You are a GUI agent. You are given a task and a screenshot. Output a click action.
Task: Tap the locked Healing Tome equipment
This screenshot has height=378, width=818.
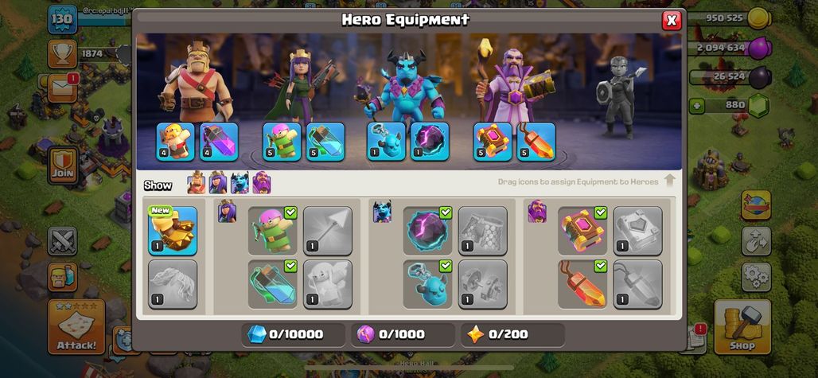click(637, 231)
